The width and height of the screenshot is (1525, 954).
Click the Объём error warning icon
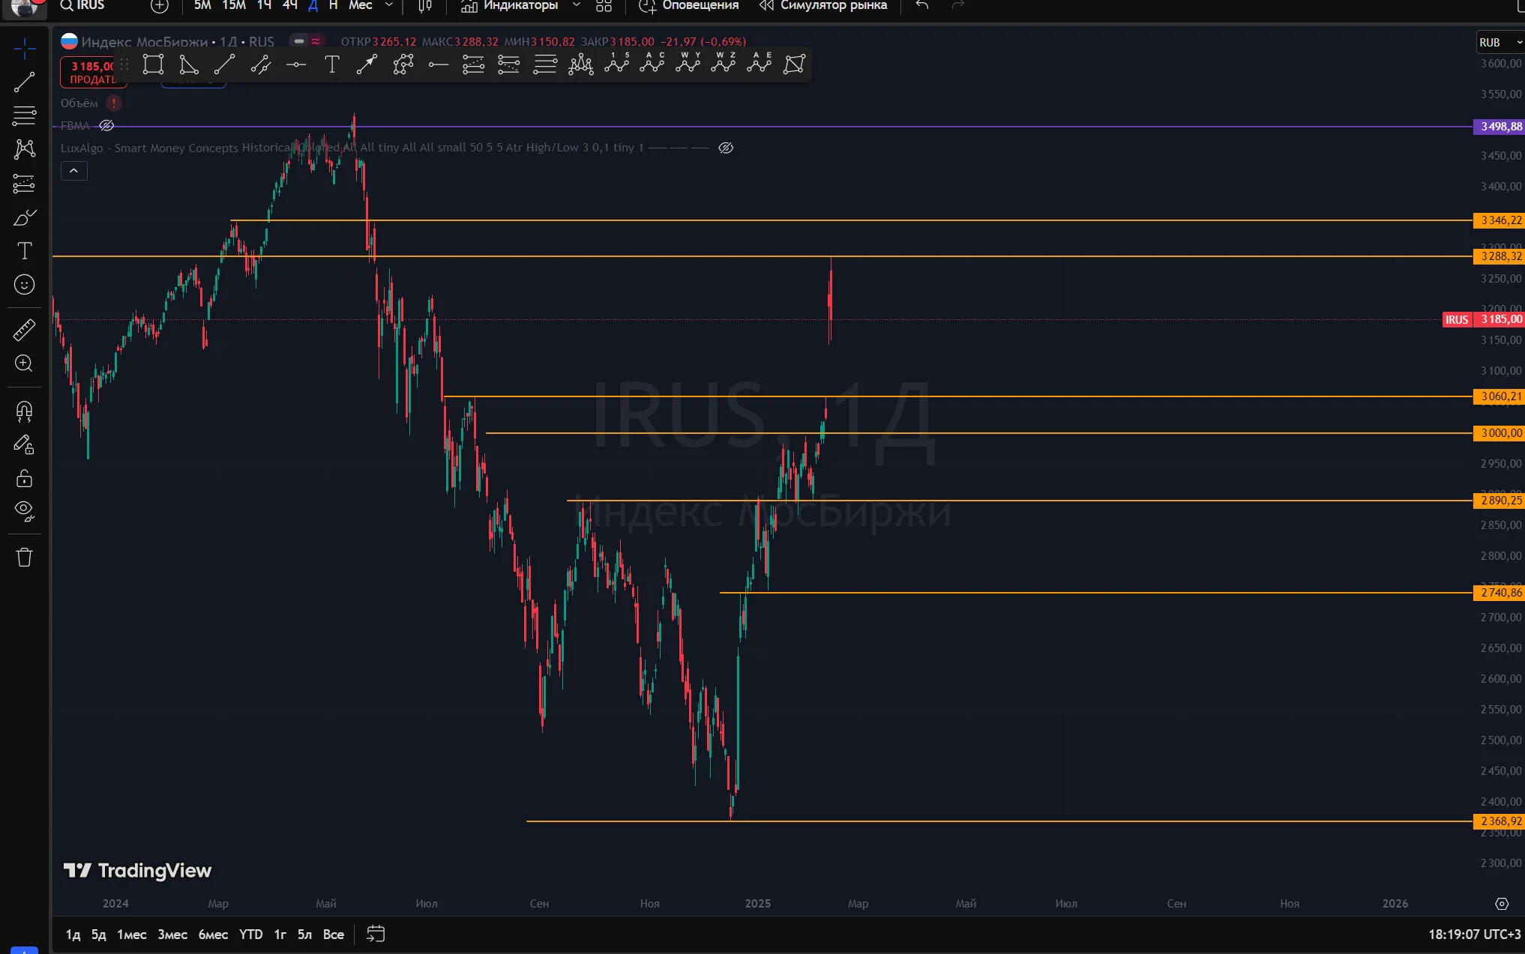click(113, 103)
